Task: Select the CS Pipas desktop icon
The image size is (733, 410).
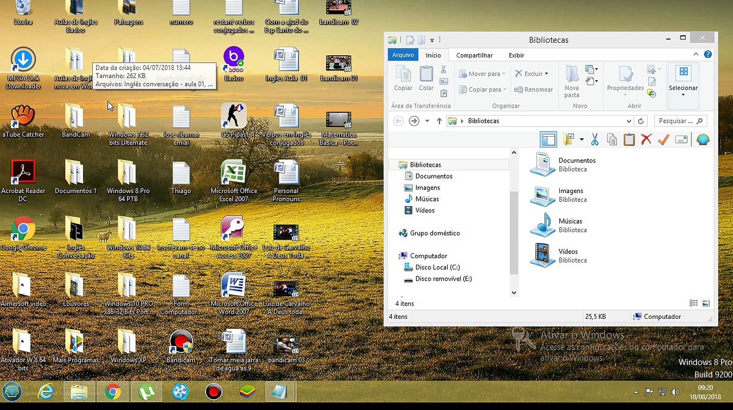Action: tap(234, 121)
